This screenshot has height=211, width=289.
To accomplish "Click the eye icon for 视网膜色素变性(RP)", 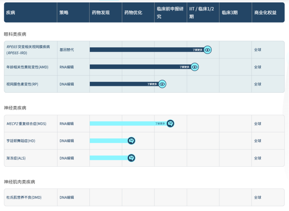I will (162, 84).
